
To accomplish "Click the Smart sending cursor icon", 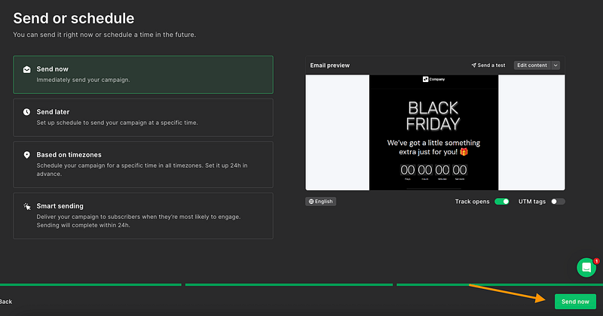I will [27, 207].
